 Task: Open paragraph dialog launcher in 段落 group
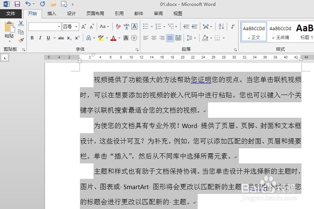click(x=235, y=50)
